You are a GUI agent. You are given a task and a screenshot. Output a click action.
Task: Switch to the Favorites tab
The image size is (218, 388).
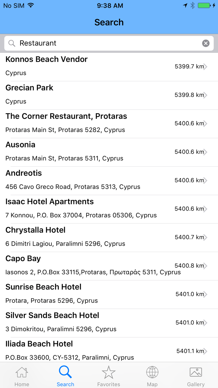pyautogui.click(x=109, y=375)
